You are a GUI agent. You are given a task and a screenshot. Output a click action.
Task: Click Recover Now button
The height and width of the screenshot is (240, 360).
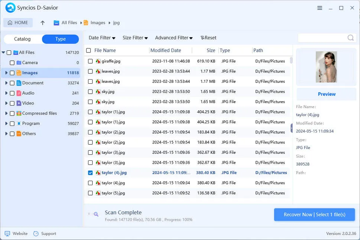click(x=314, y=214)
